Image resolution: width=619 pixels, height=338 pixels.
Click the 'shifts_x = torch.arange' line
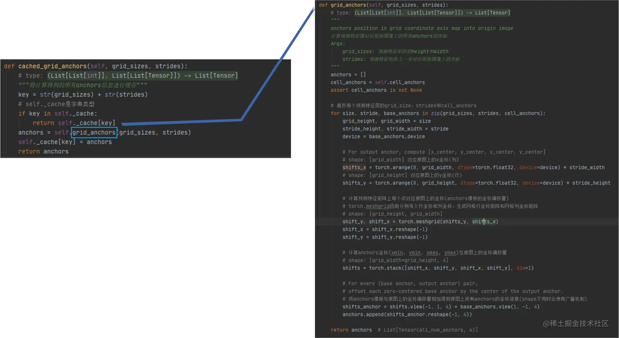(x=474, y=168)
